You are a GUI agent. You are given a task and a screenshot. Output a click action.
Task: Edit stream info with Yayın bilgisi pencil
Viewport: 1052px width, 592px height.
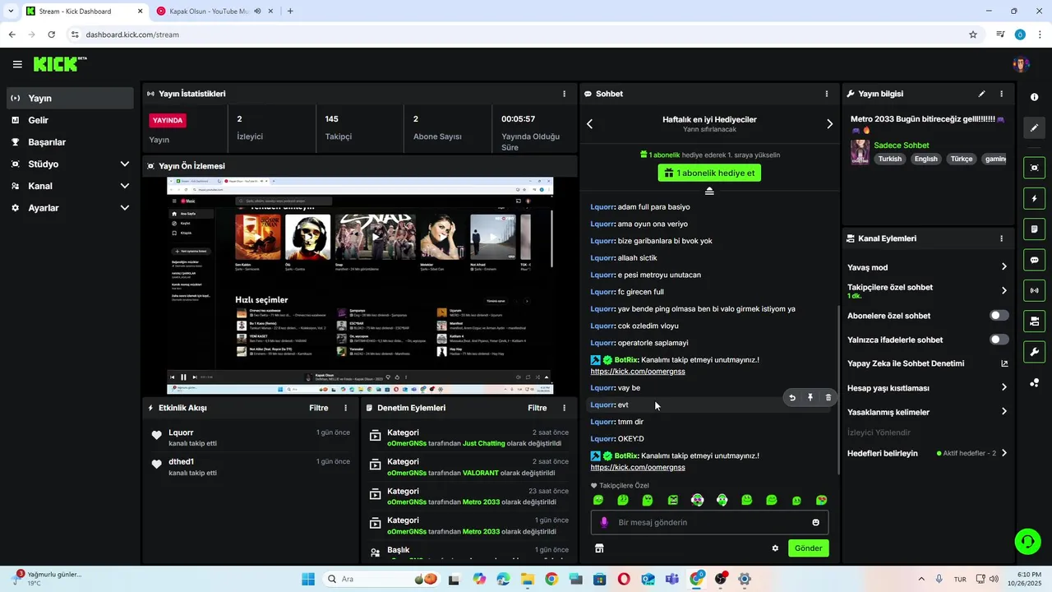tap(981, 94)
